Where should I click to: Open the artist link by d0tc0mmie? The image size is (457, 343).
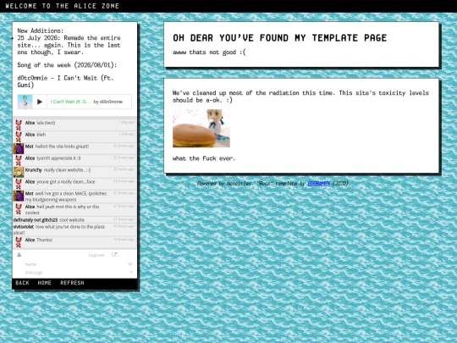[x=108, y=102]
